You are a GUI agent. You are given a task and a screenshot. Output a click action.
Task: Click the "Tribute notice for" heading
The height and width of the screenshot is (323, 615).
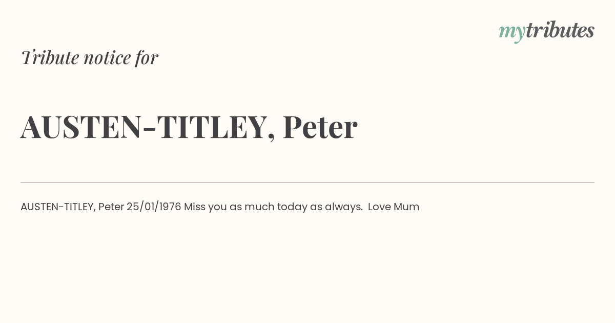(x=90, y=57)
